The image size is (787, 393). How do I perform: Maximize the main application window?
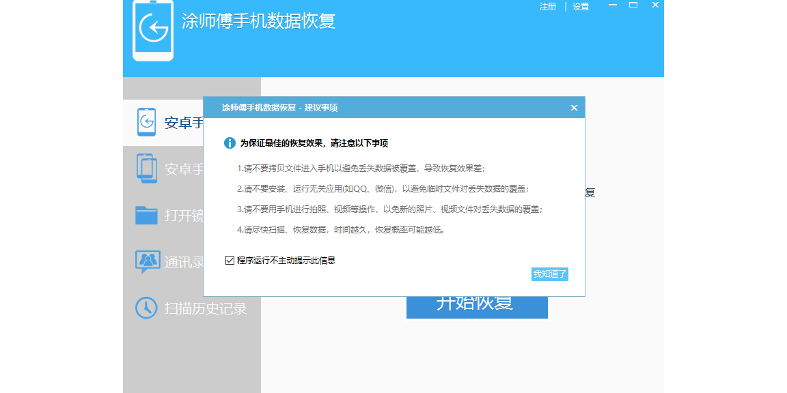(x=633, y=5)
